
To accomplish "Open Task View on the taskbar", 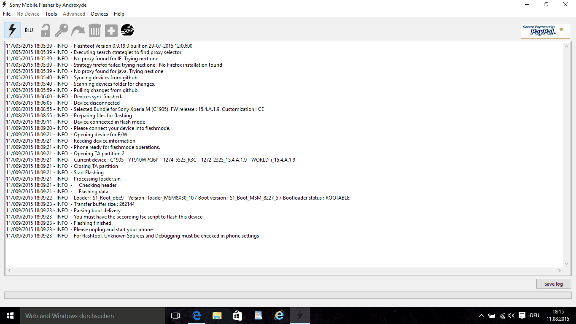I will point(175,316).
